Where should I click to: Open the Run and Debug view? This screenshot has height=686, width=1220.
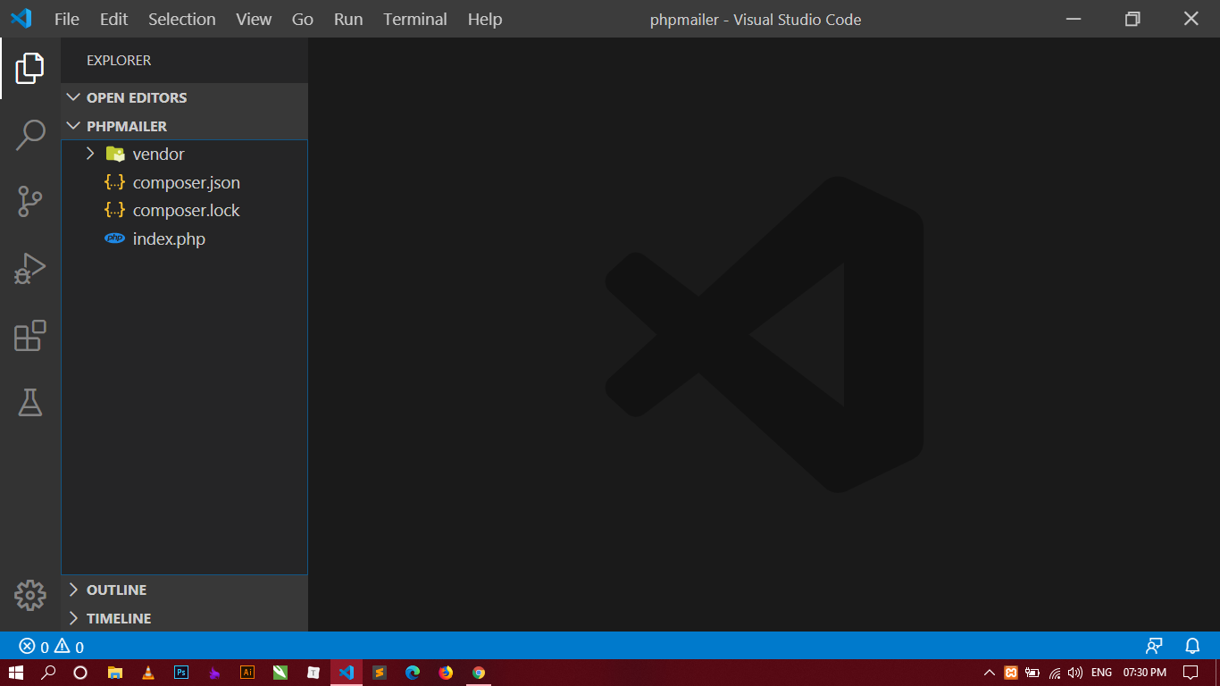coord(30,268)
